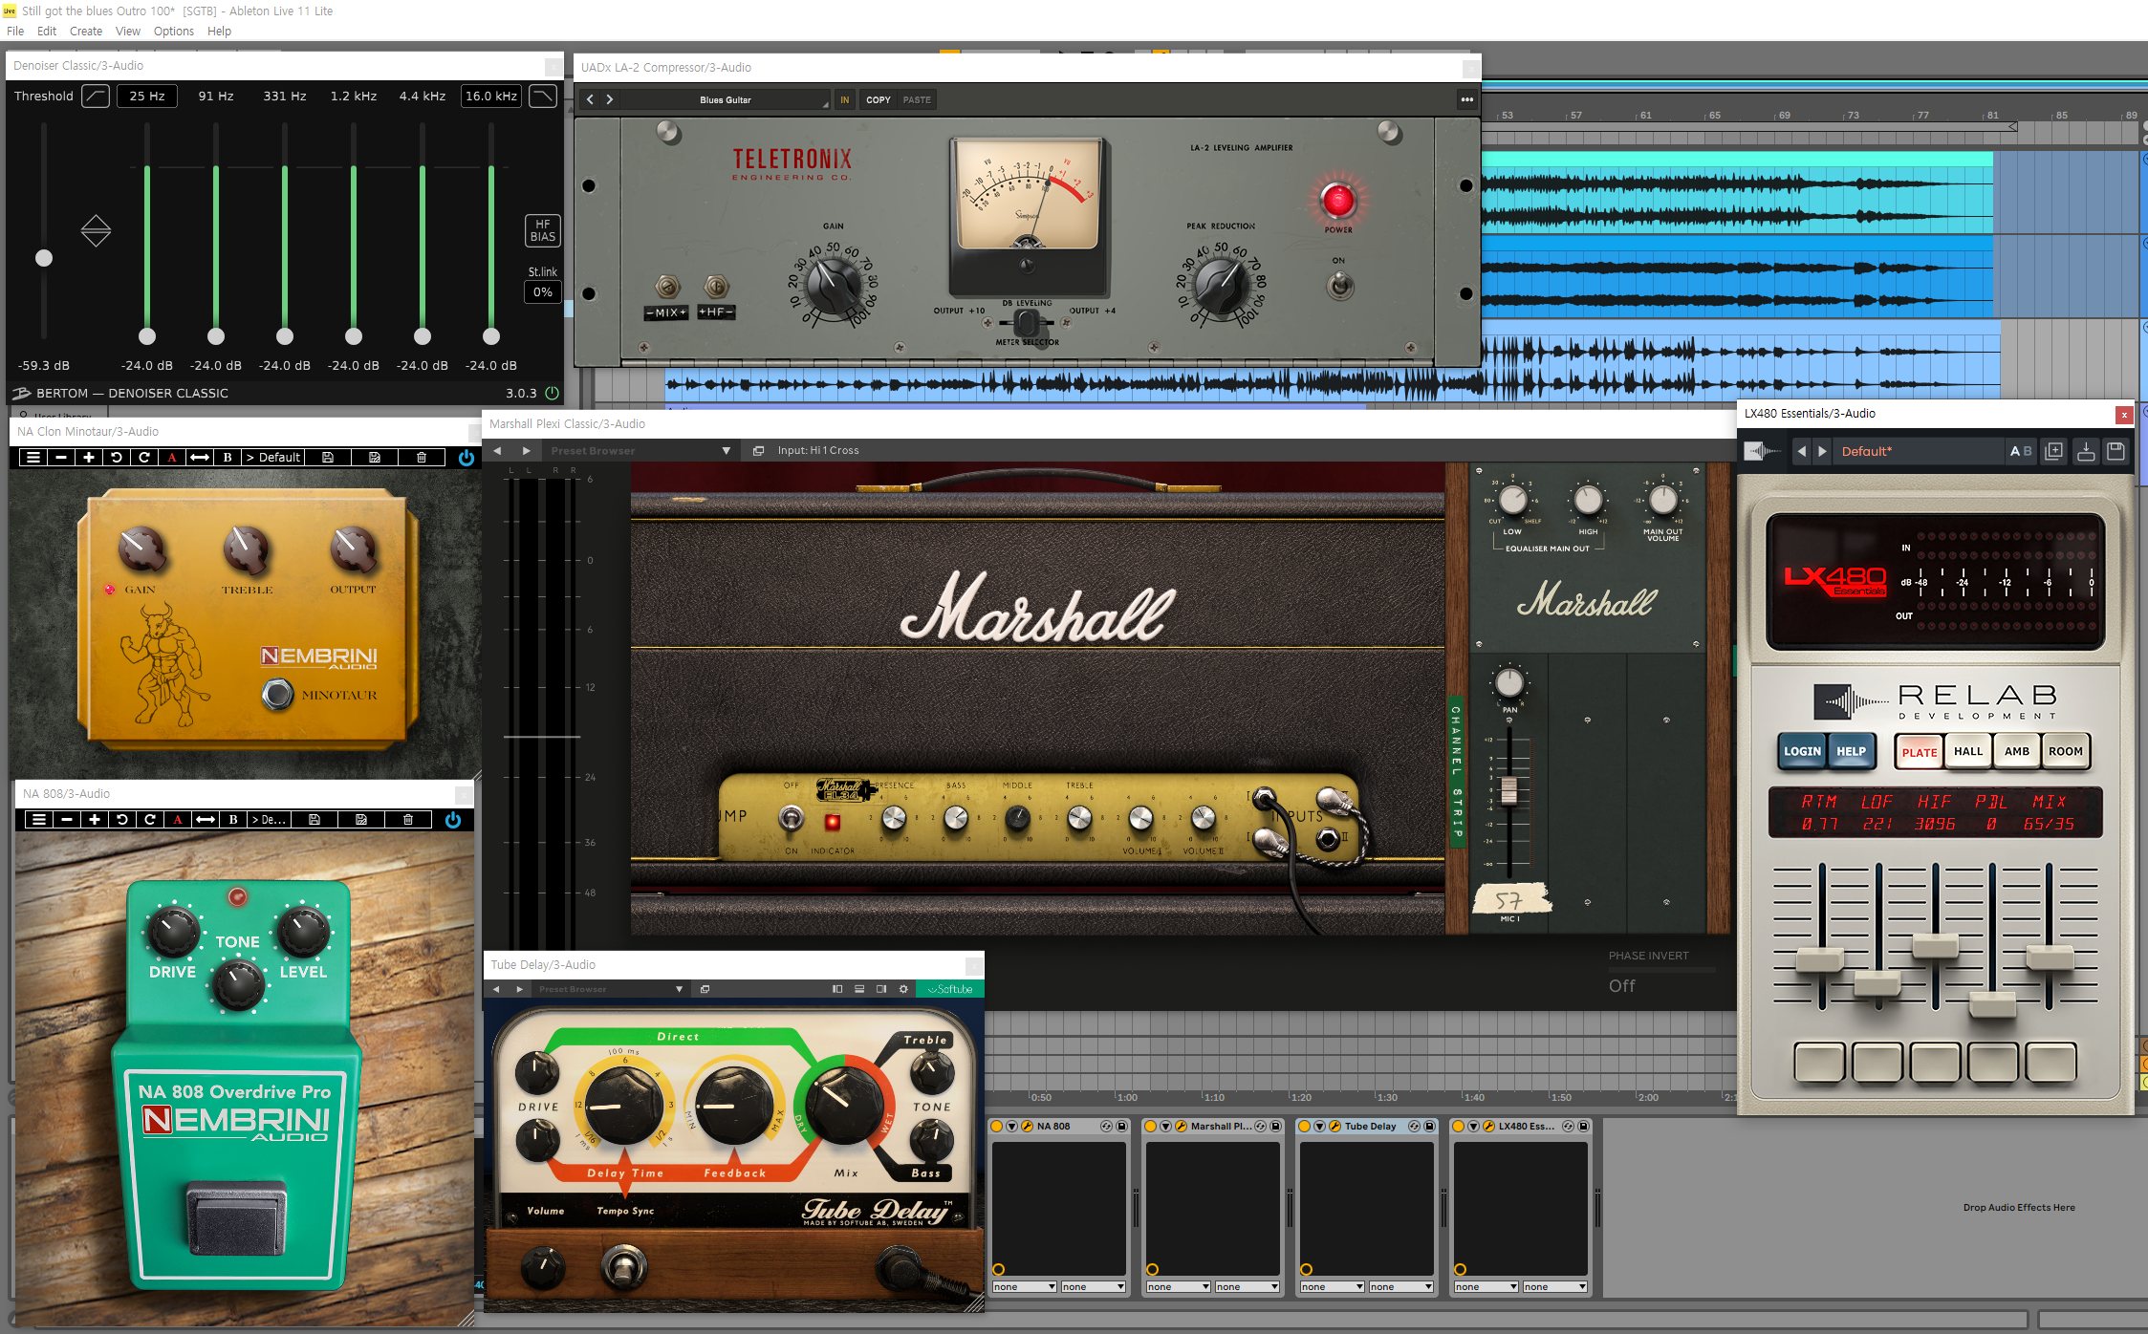The image size is (2148, 1334).
Task: Click COPY button in LA-2 Compressor
Action: 878,100
